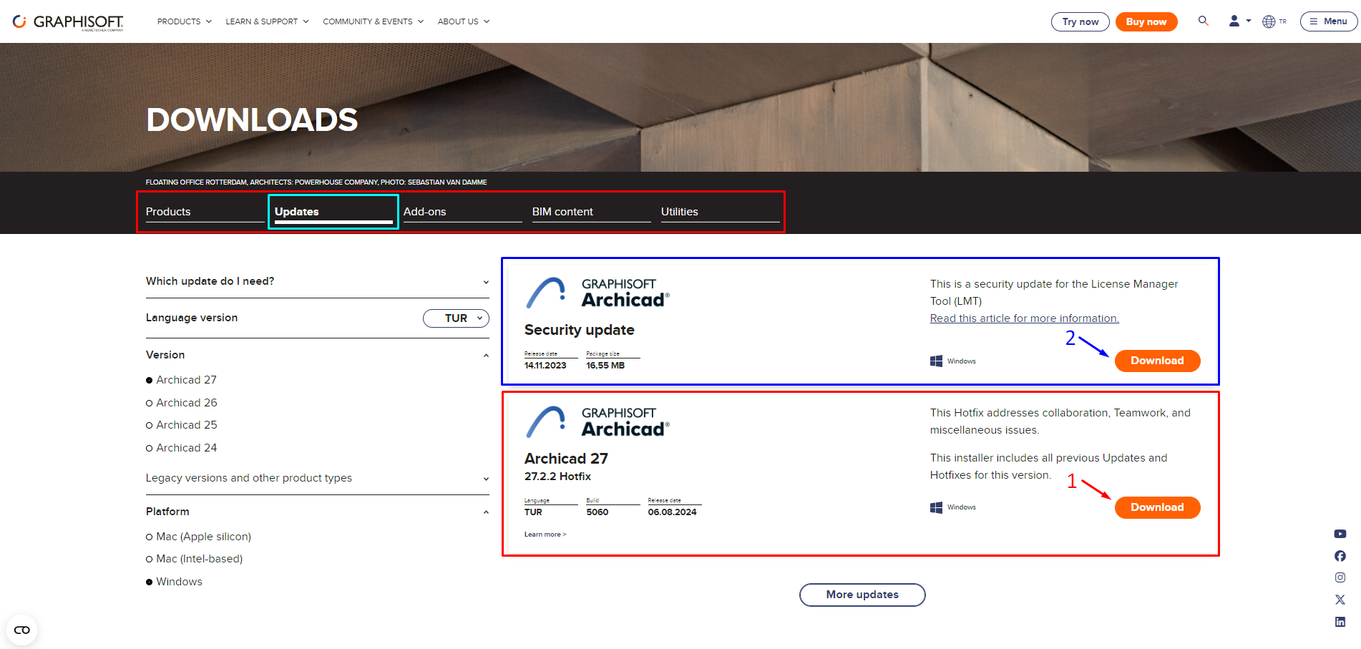Image resolution: width=1361 pixels, height=649 pixels.
Task: Click the release date '06.08.2024'
Action: [672, 512]
